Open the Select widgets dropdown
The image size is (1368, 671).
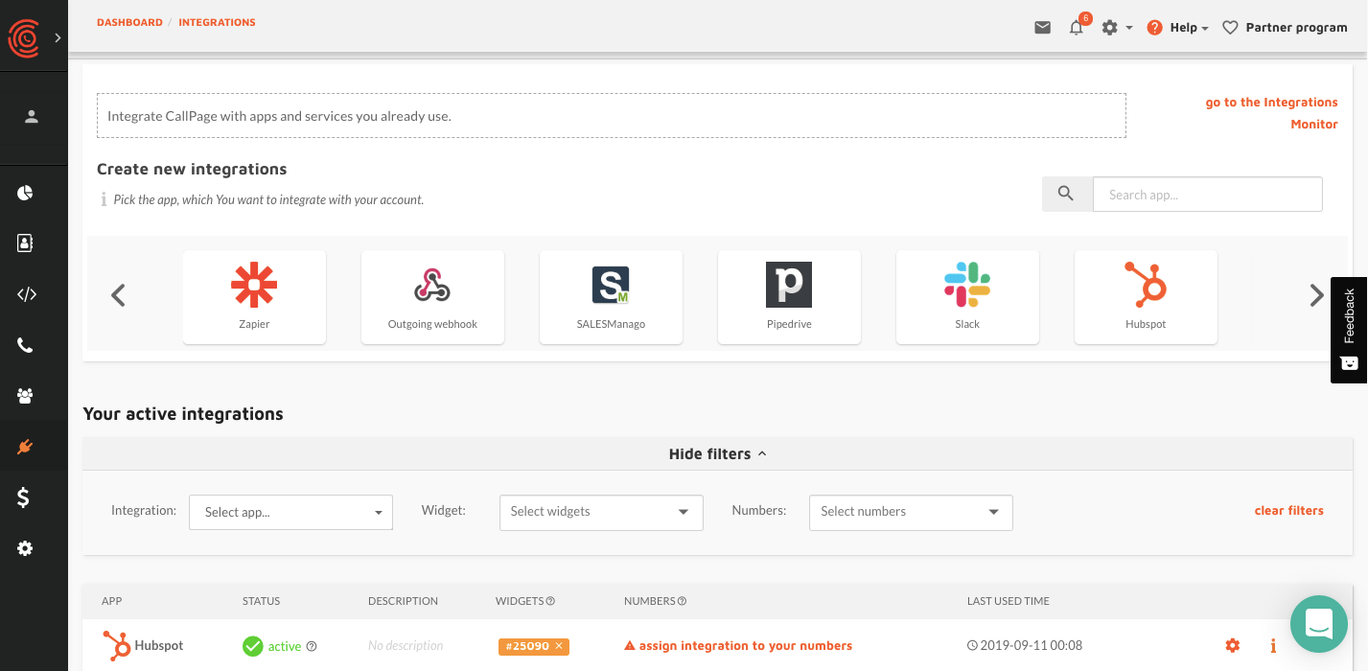pyautogui.click(x=601, y=512)
